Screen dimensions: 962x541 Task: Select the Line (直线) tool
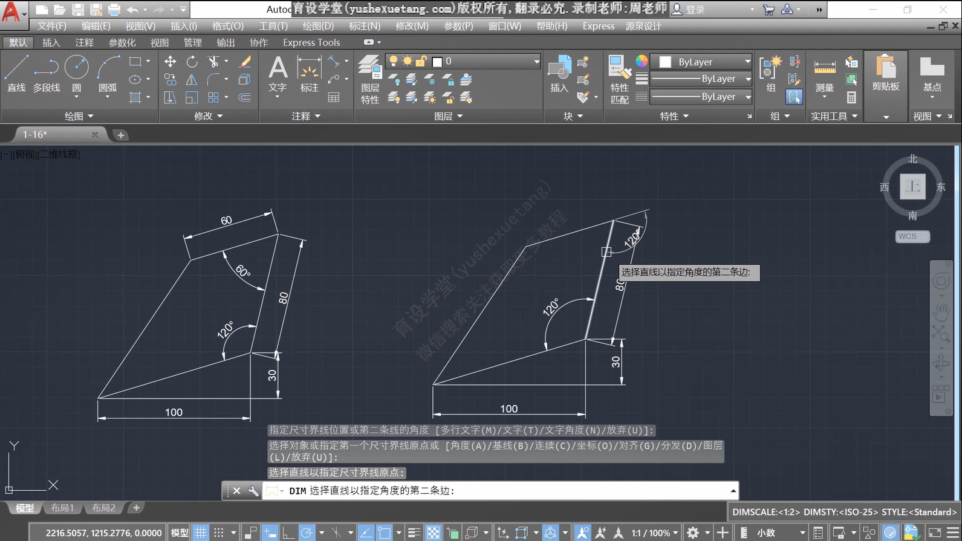[16, 74]
